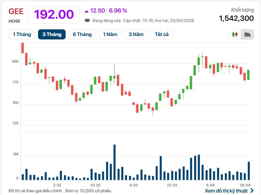Click the last green candlestick at 20.04
261x195 pixels.
point(248,75)
